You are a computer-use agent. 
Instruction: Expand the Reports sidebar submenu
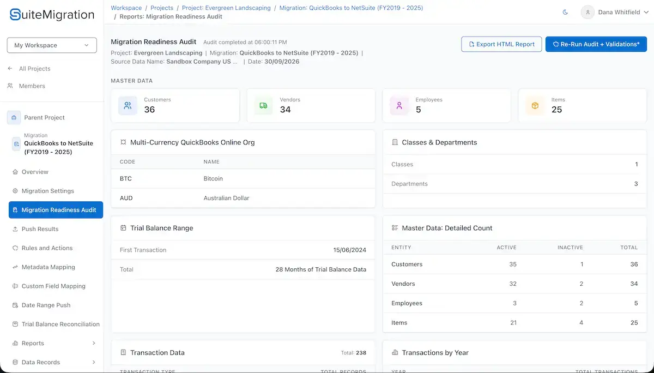(94, 343)
